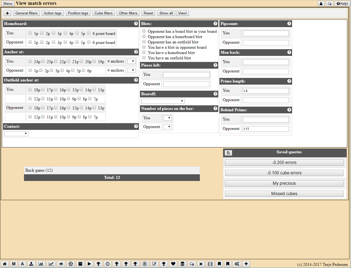This screenshot has width=351, height=268.
Task: Tick Homeboard You '6 point board' checkbox
Action: point(89,33)
